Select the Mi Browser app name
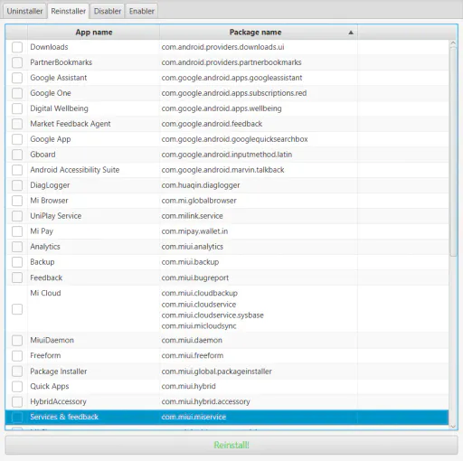The width and height of the screenshot is (463, 461). [49, 201]
